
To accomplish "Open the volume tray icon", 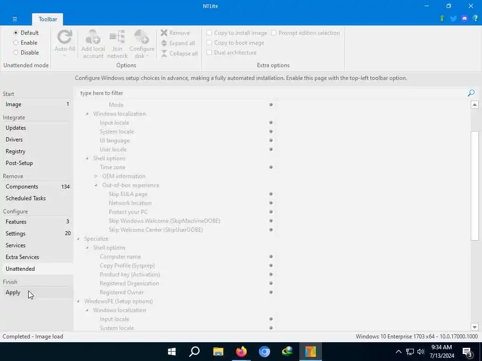I will point(421,352).
